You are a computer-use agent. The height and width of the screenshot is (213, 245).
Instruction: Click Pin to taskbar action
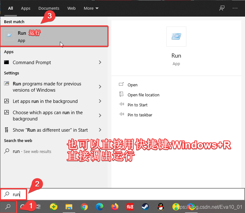pyautogui.click(x=140, y=115)
